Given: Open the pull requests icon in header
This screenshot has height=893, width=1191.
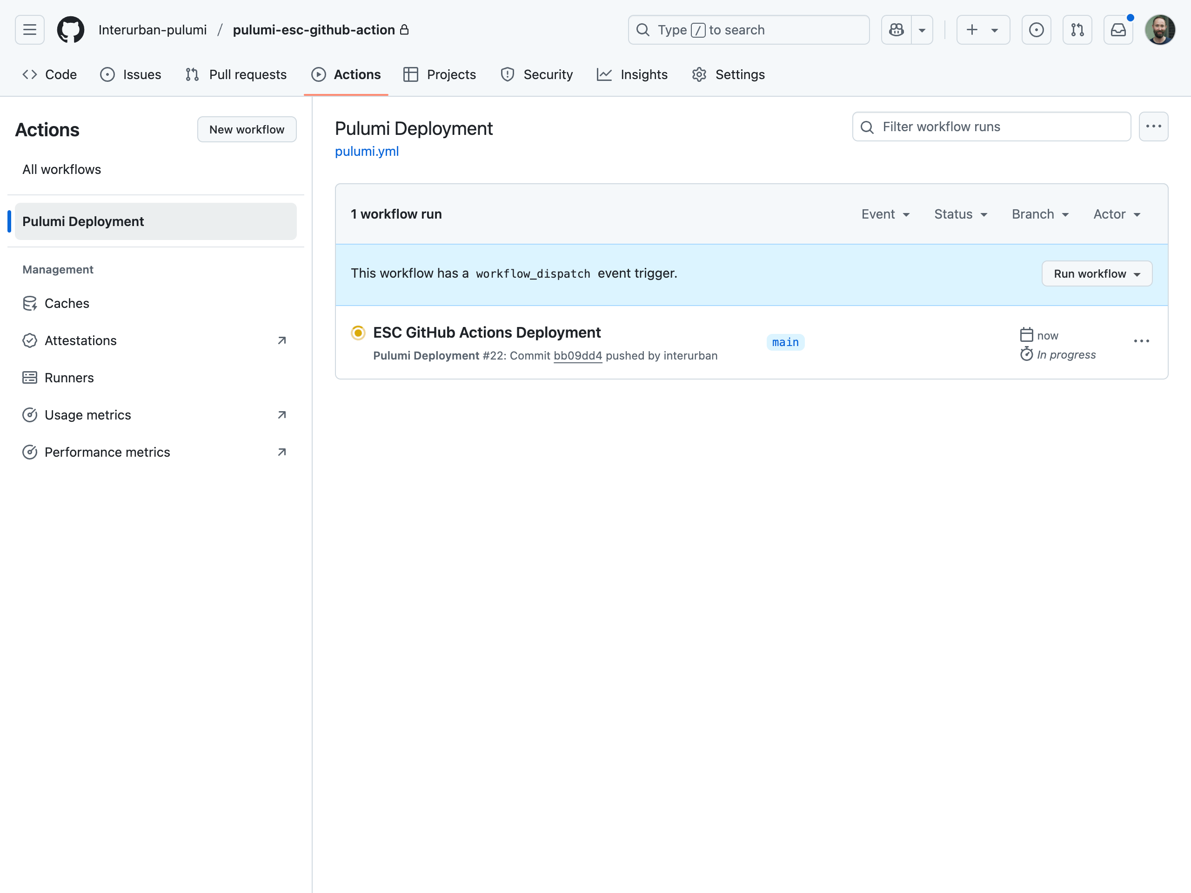Looking at the screenshot, I should tap(1077, 30).
